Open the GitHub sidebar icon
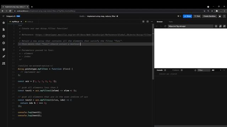This screenshot has width=227, height=127. coord(4,50)
